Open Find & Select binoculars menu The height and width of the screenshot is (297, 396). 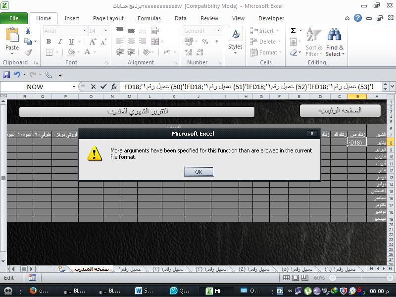pyautogui.click(x=335, y=42)
